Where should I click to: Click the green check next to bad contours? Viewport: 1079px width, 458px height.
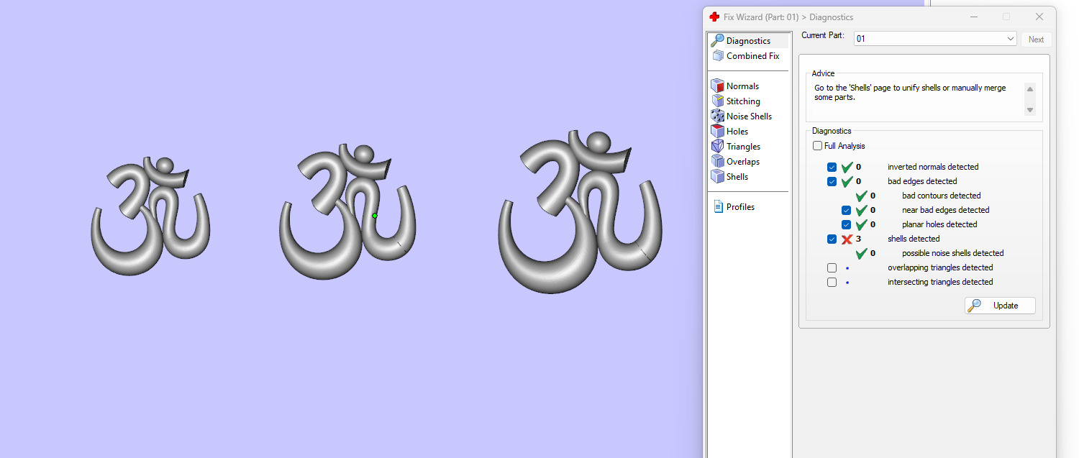click(x=861, y=196)
